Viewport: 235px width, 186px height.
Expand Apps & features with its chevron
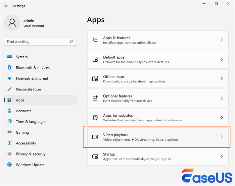222,40
